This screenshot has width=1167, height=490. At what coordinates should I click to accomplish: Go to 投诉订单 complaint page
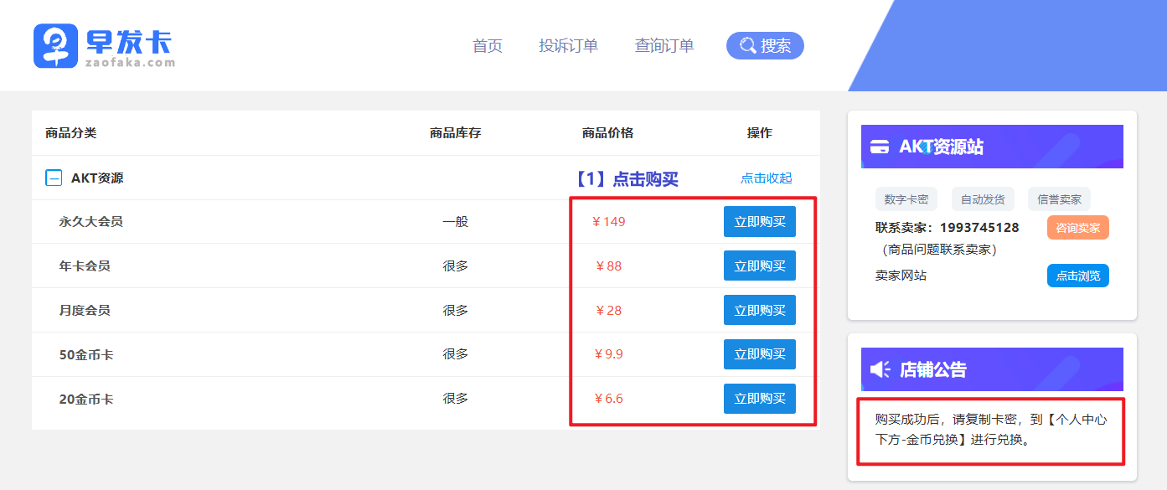point(568,46)
